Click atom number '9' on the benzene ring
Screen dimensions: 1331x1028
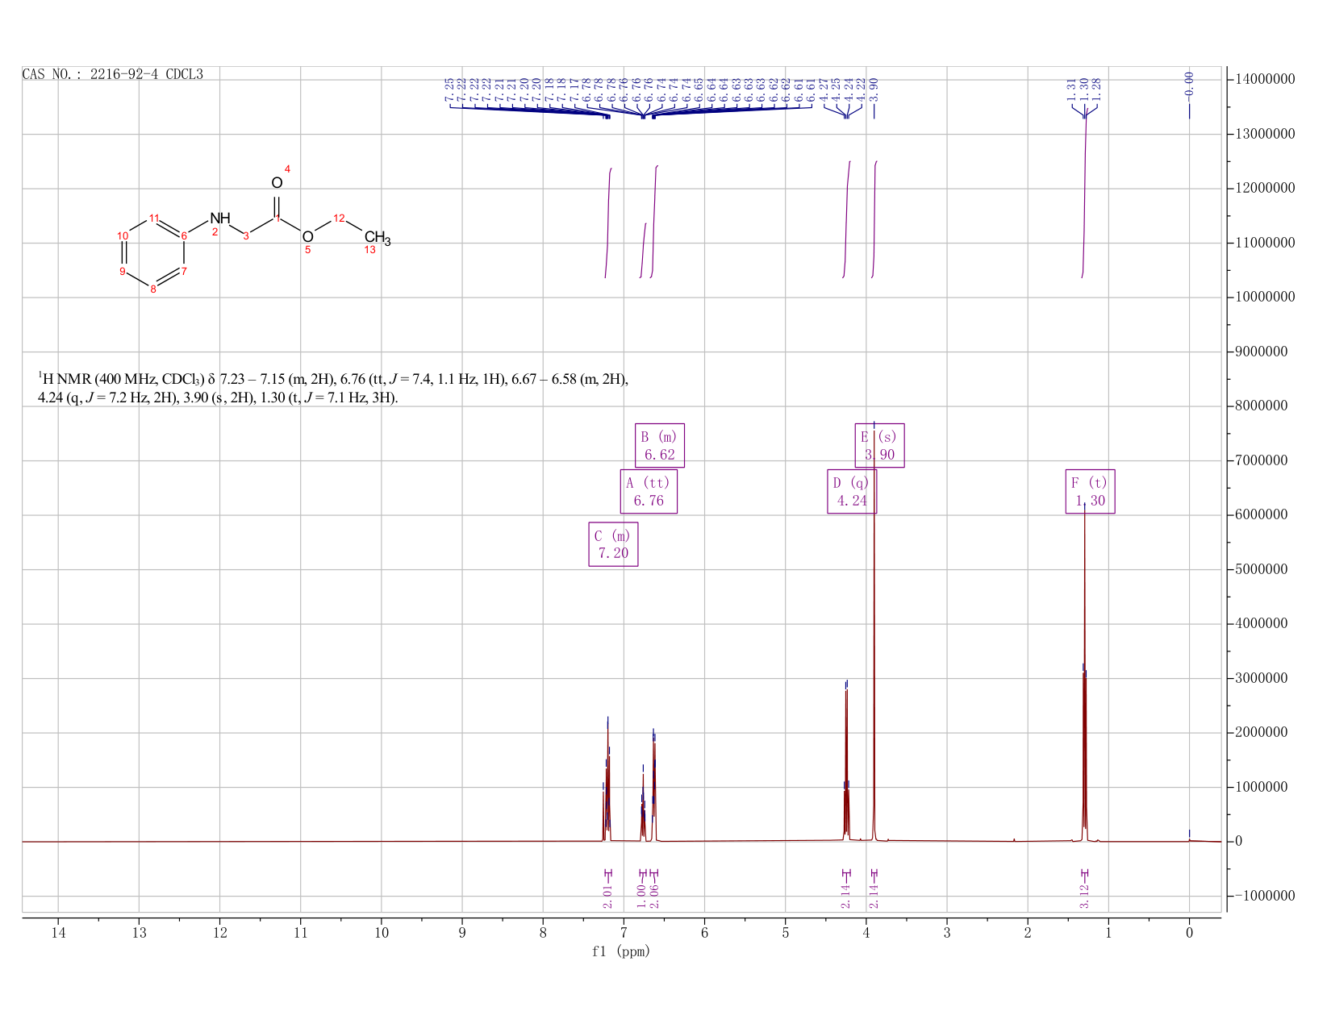coord(123,272)
